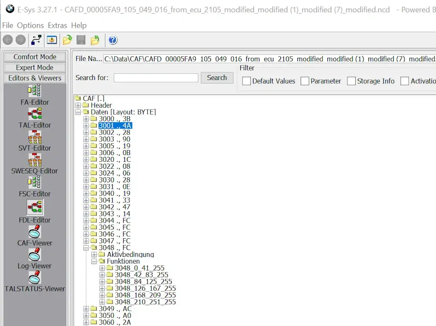The width and height of the screenshot is (436, 326).
Task: Click the Search button
Action: [217, 78]
